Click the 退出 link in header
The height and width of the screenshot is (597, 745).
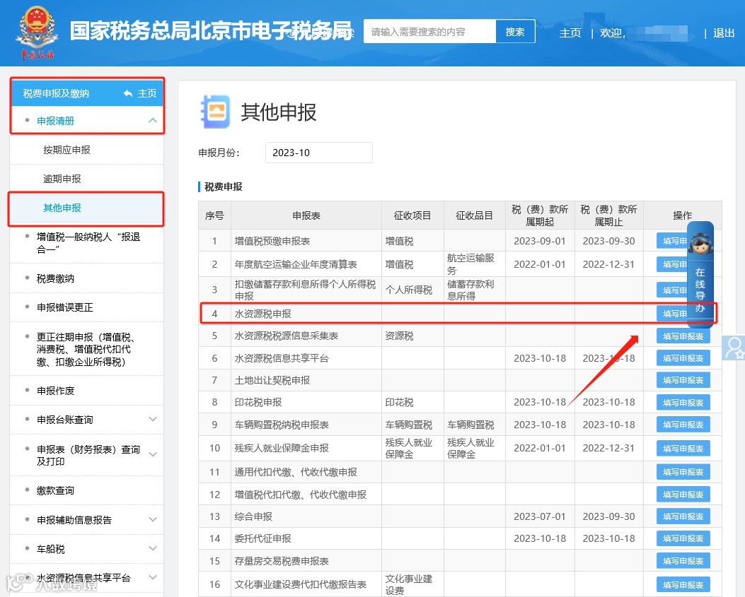724,32
